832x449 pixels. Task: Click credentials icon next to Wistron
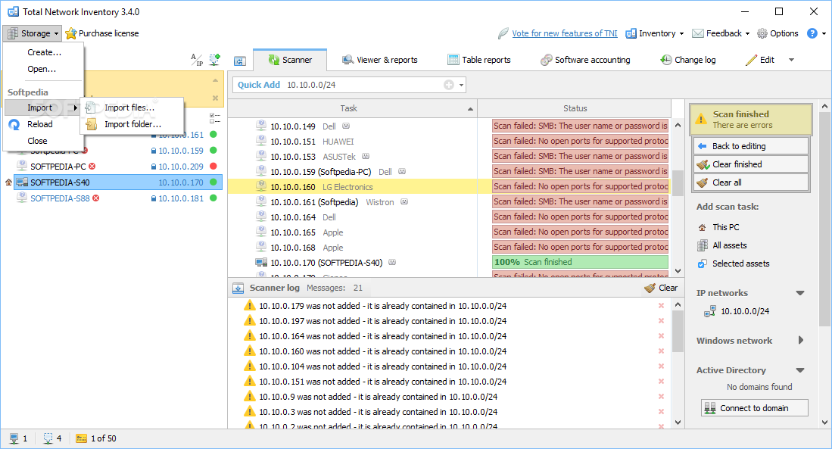[404, 201]
